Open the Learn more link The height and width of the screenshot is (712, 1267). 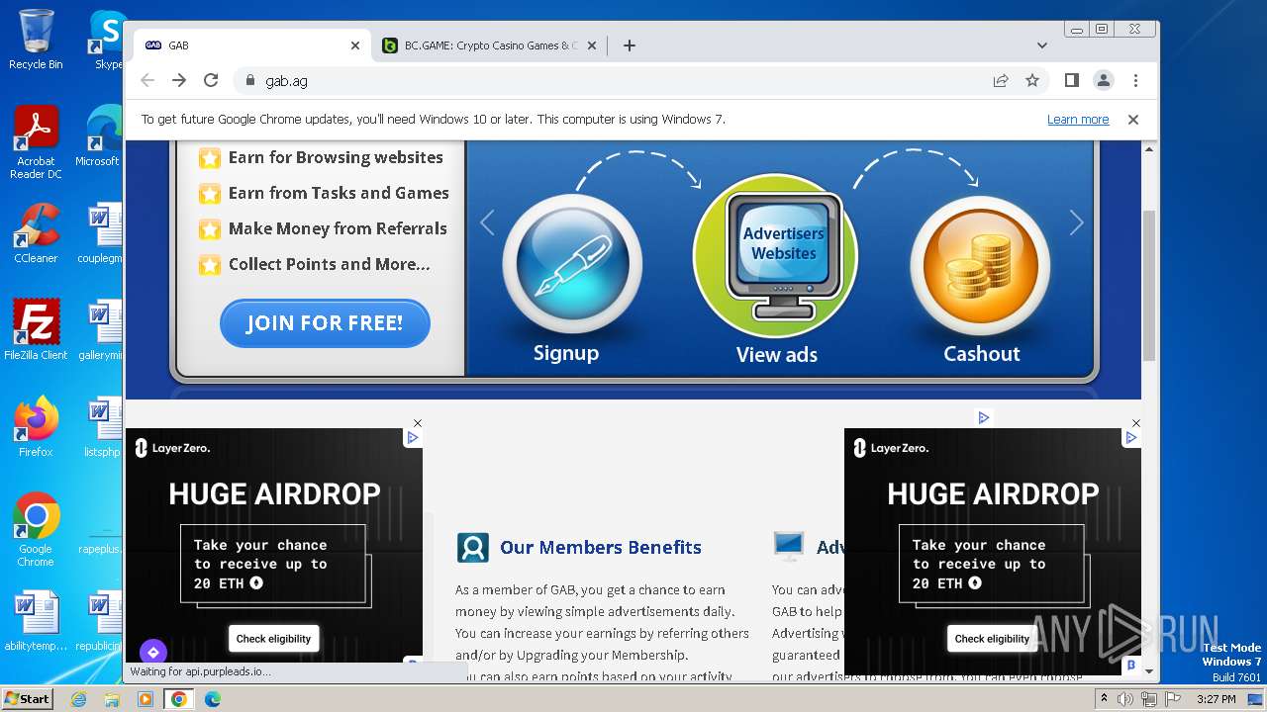[1078, 120]
